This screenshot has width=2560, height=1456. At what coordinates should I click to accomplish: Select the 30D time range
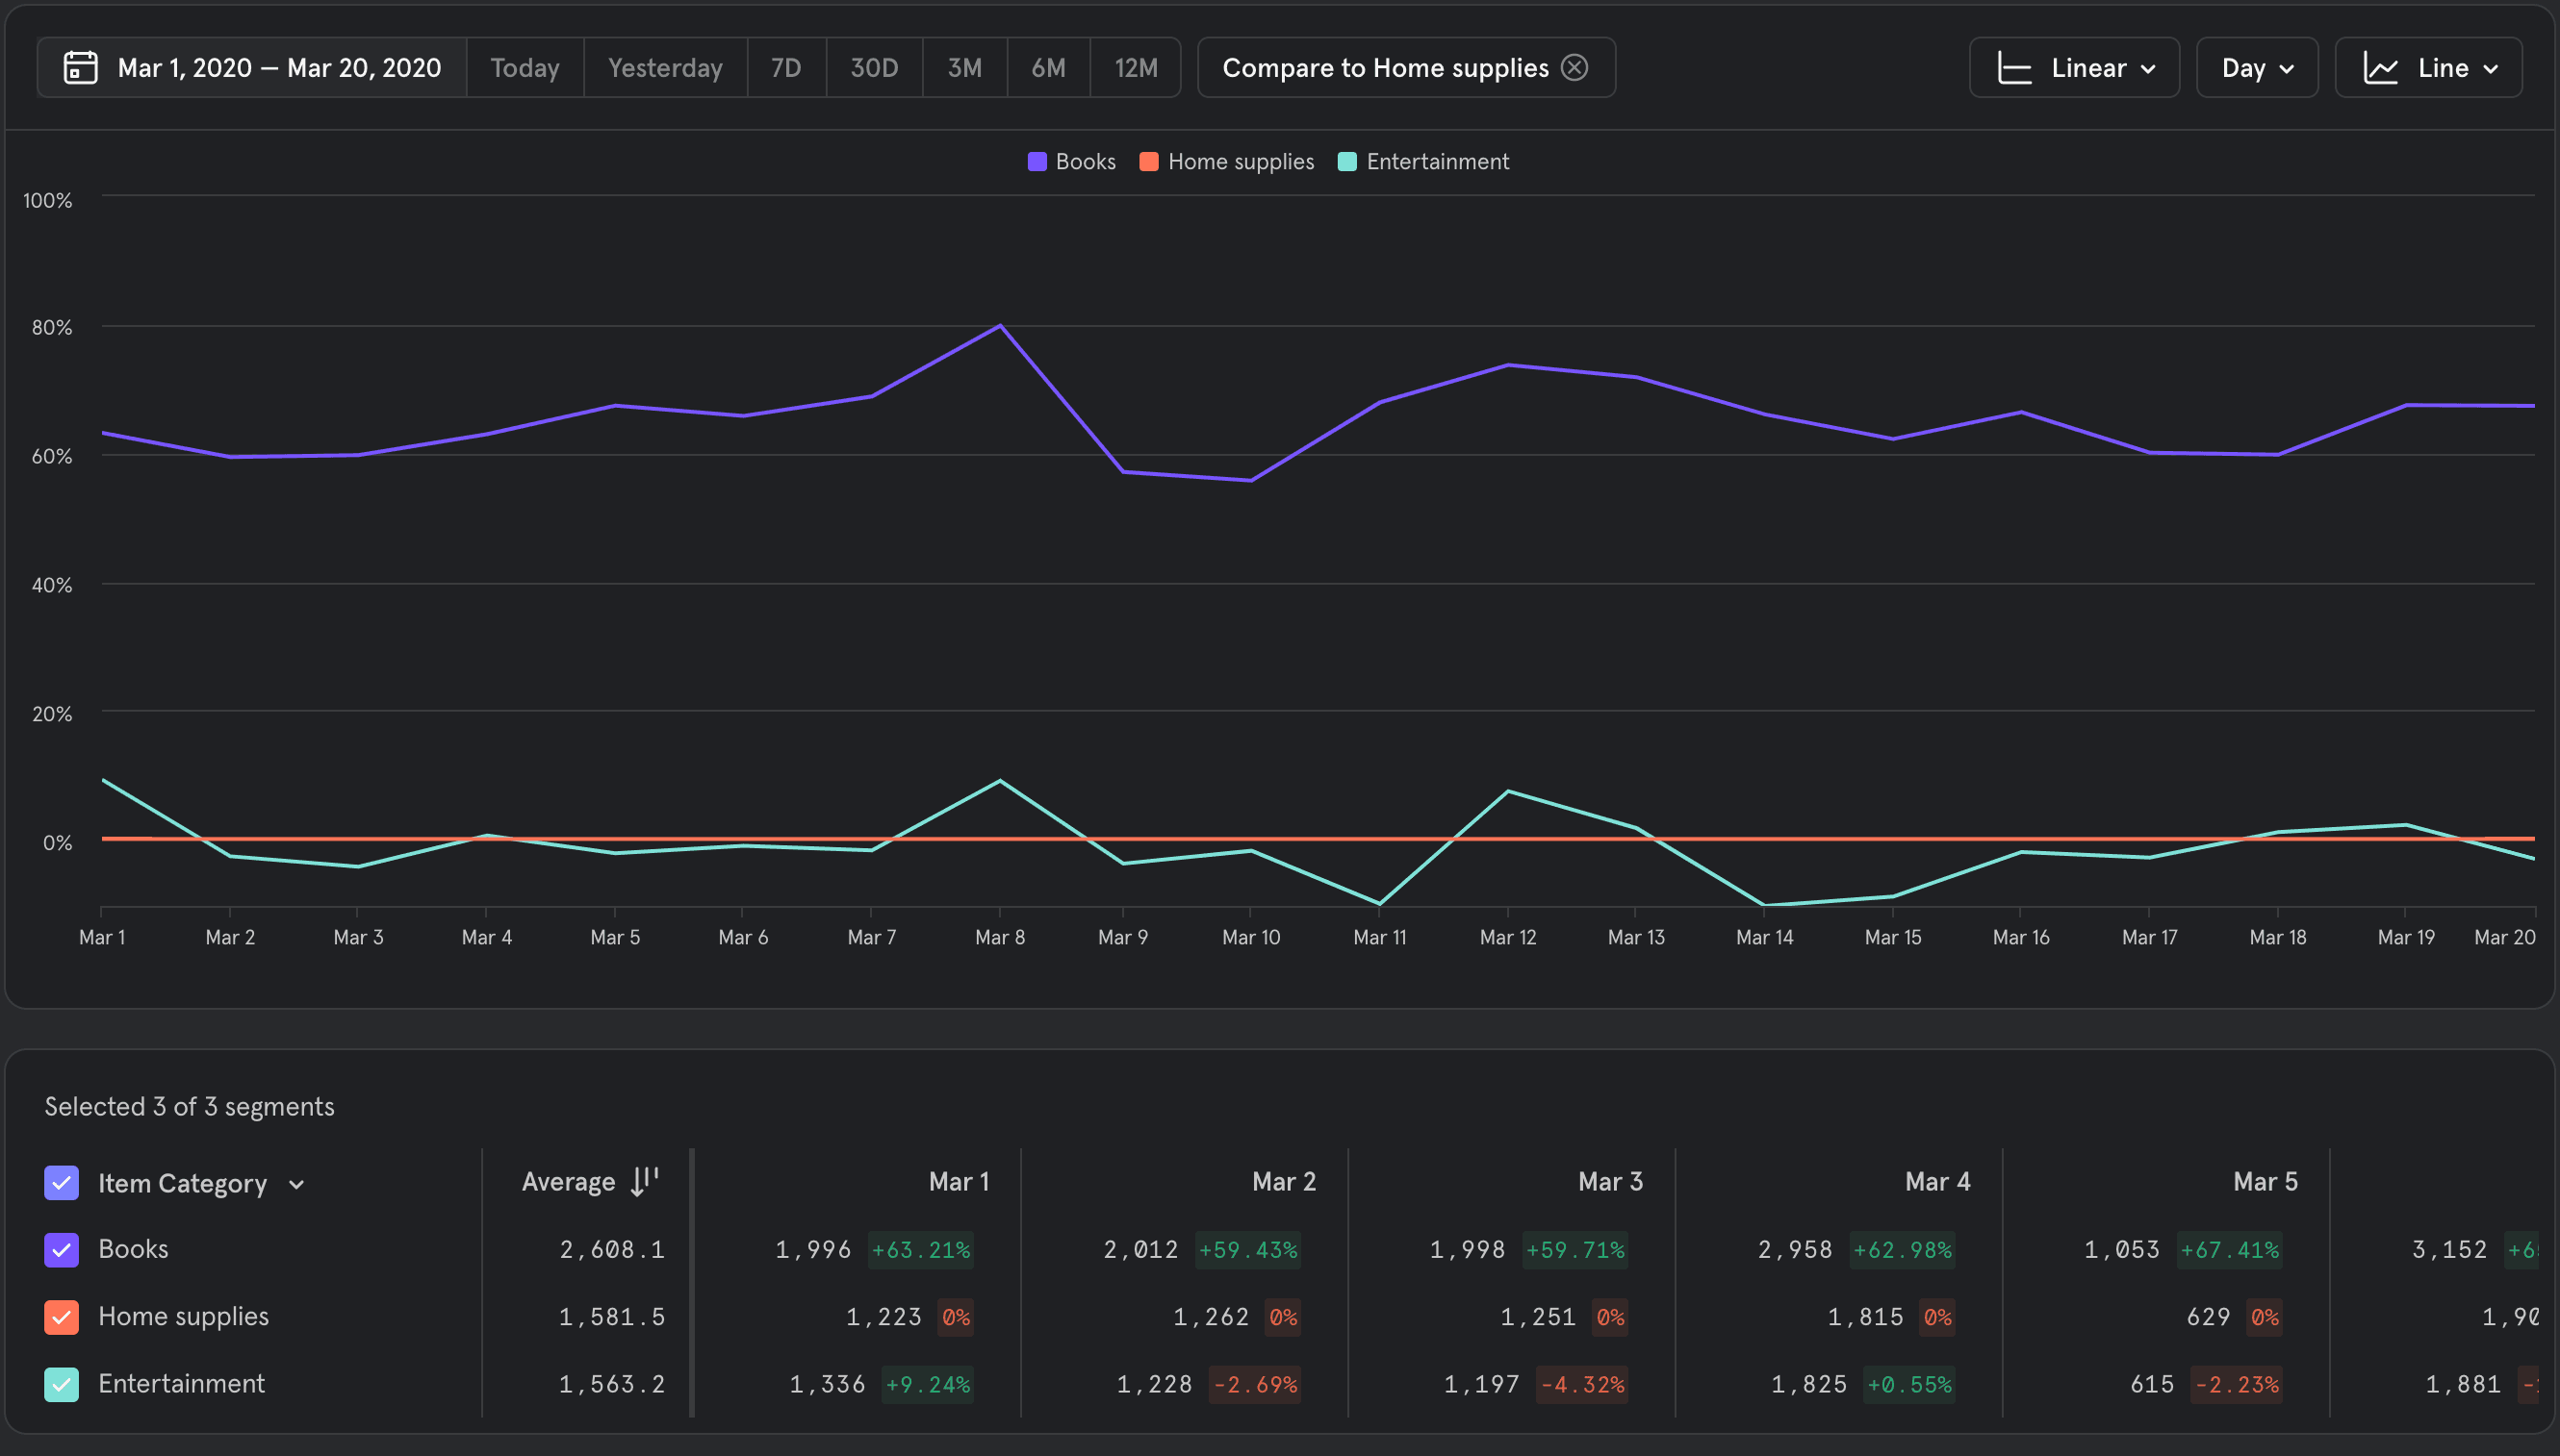874,68
